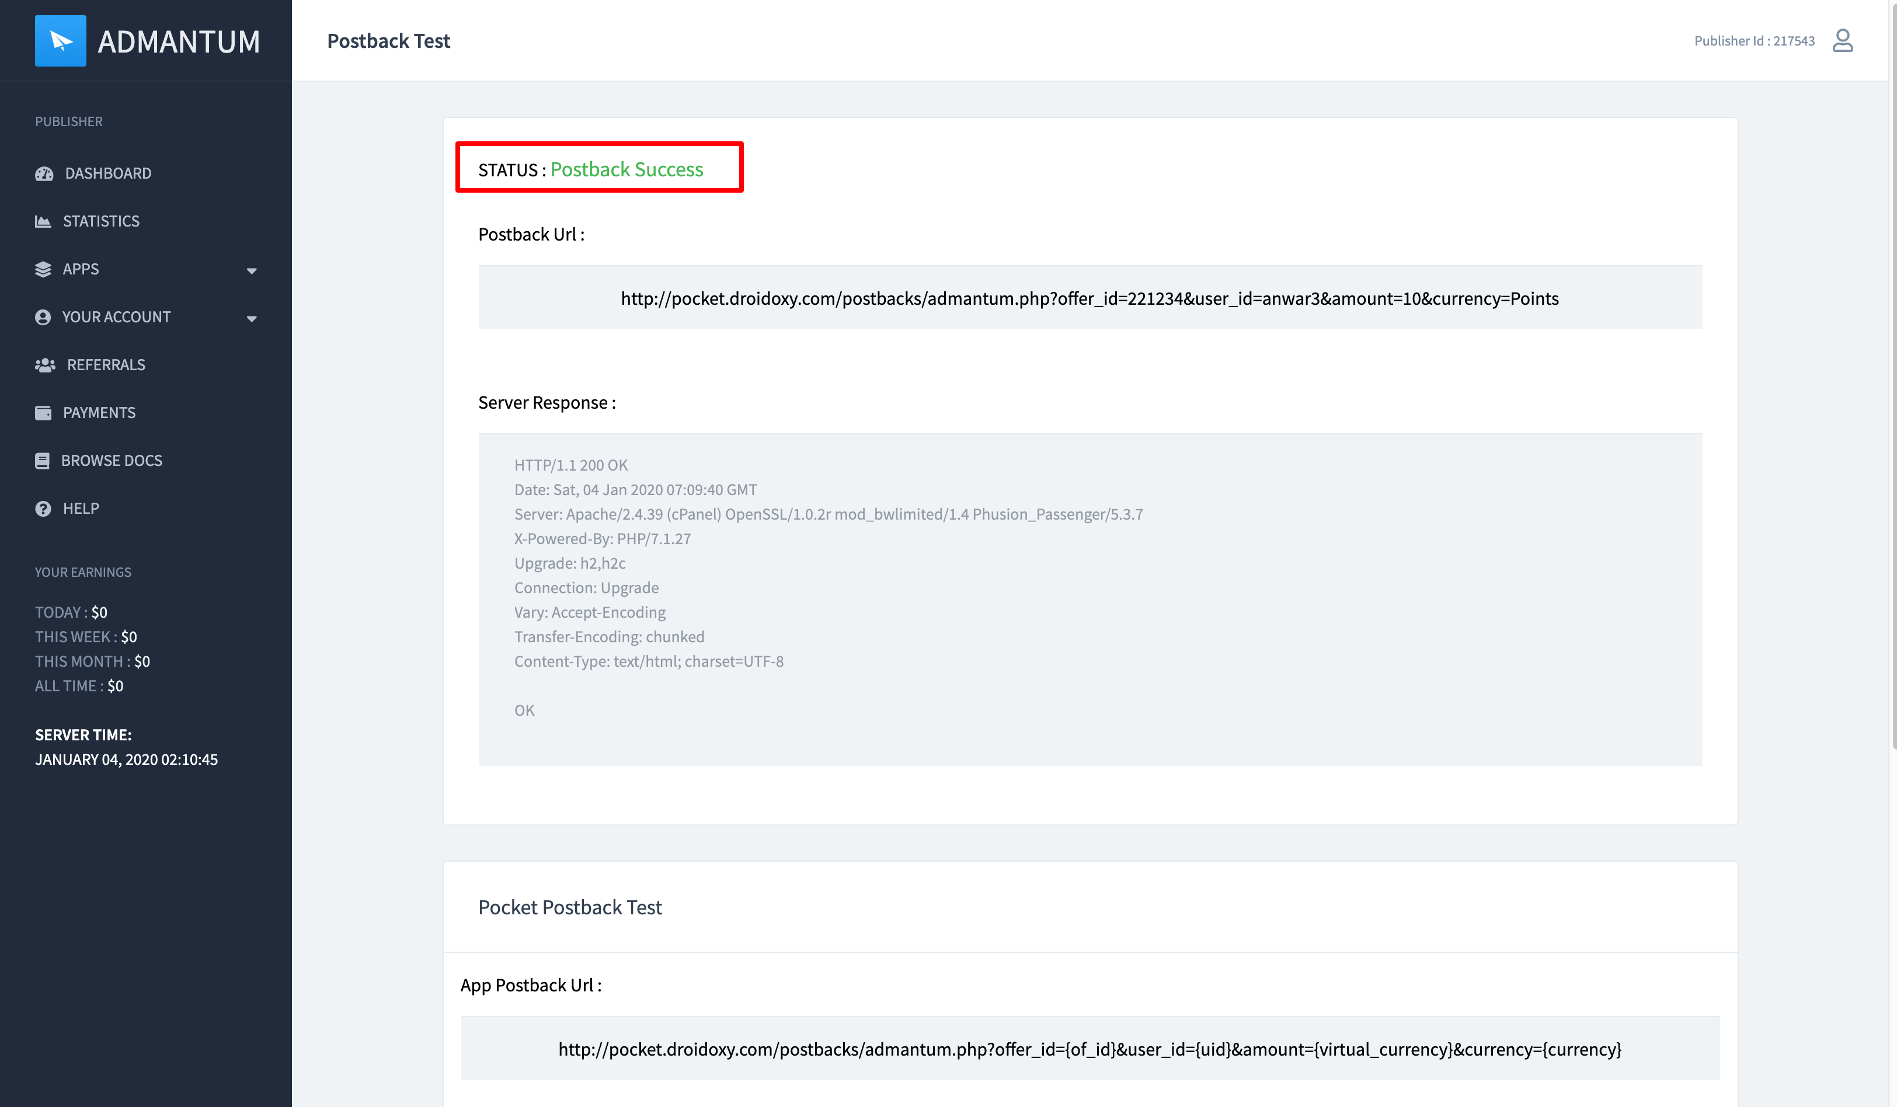Click the Admantum logo icon
Screen dimensions: 1897x1107
tap(60, 41)
